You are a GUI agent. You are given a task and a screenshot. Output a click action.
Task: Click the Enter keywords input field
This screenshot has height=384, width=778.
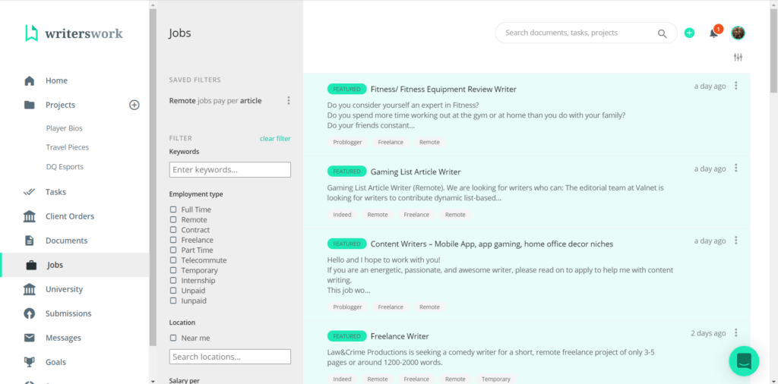pyautogui.click(x=230, y=169)
